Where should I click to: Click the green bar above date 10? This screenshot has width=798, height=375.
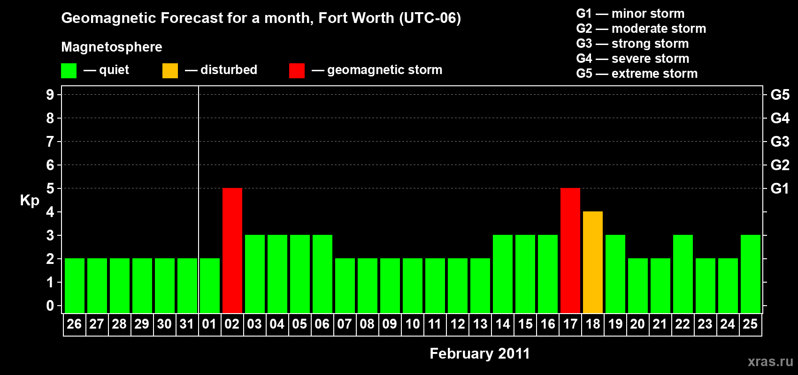(413, 285)
